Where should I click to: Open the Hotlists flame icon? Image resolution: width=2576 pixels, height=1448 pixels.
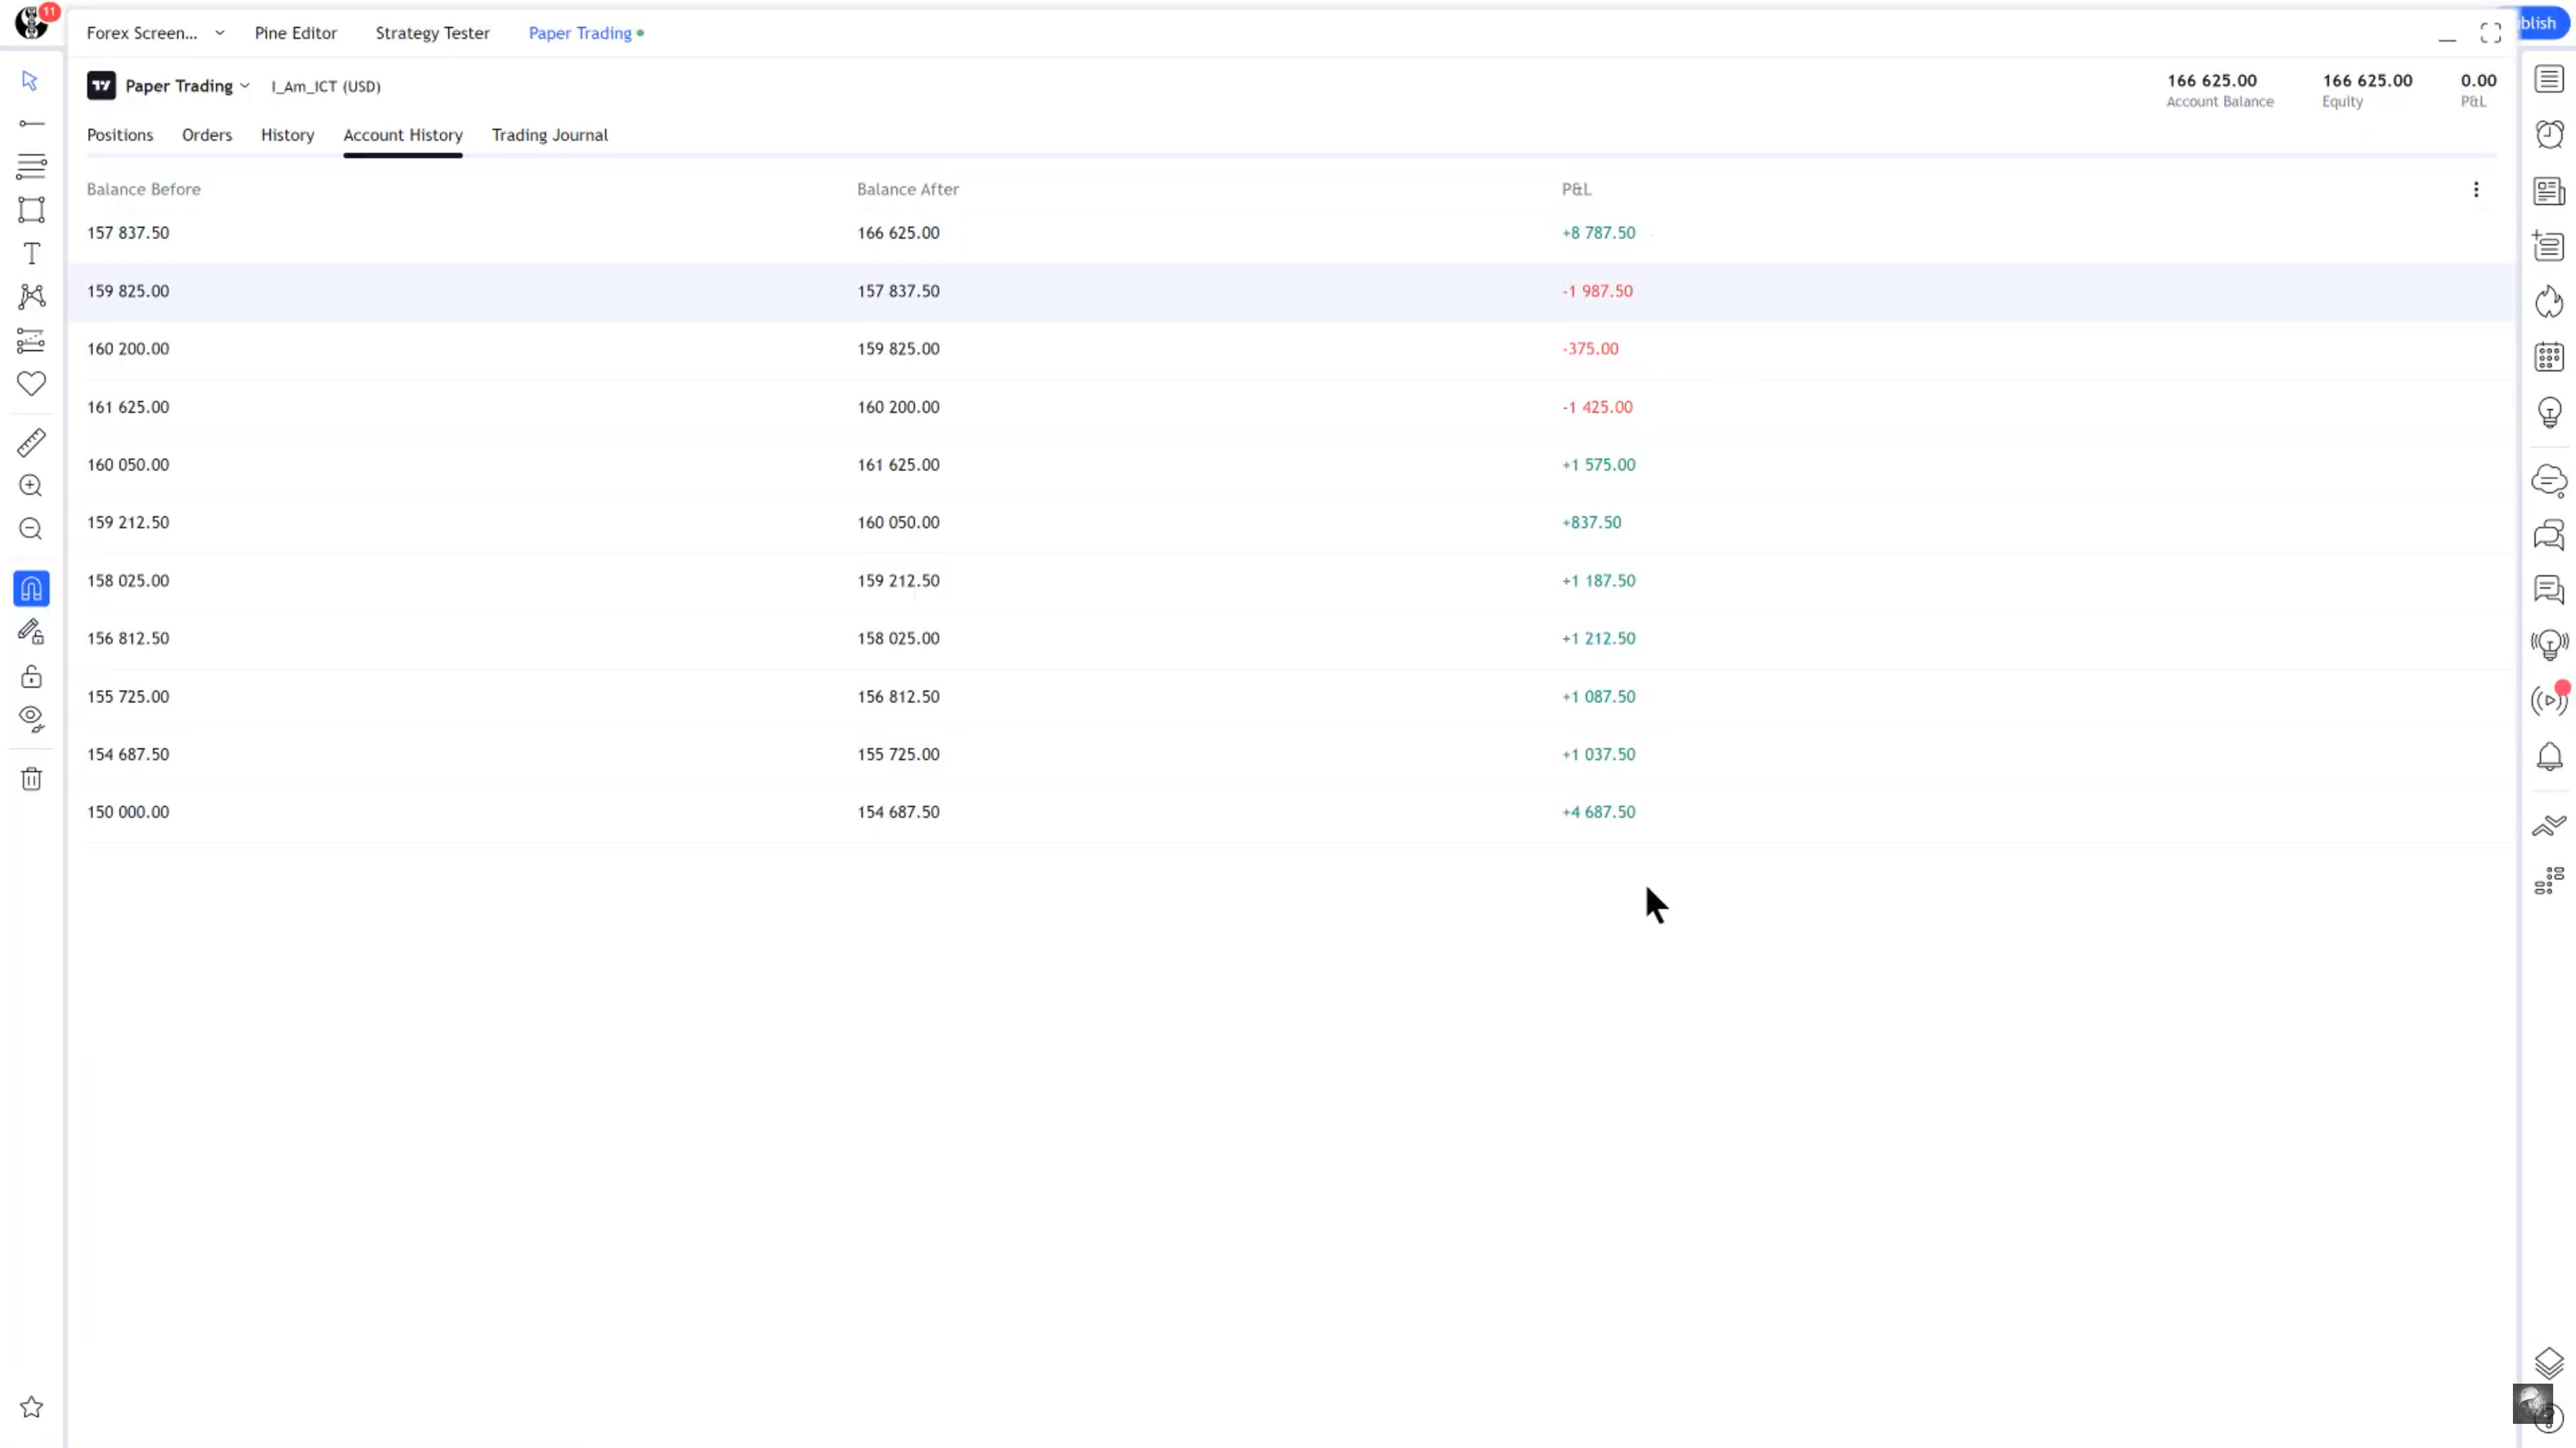click(2549, 302)
